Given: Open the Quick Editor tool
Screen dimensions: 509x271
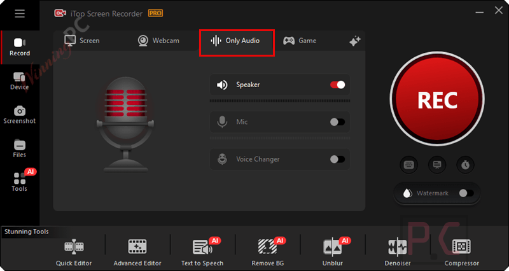Looking at the screenshot, I should [74, 253].
